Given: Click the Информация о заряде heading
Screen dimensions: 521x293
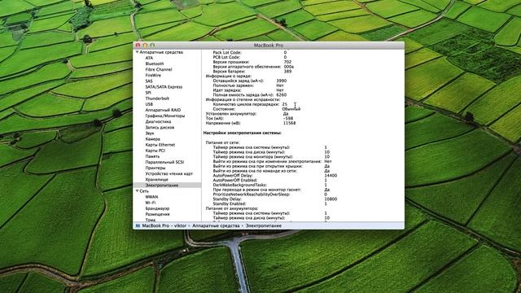Looking at the screenshot, I should pyautogui.click(x=229, y=76).
